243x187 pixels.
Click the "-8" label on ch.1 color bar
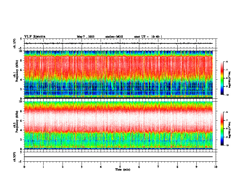(x=226, y=78)
